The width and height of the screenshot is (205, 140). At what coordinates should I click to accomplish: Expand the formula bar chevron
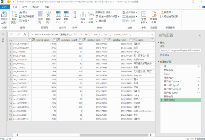(x=152, y=35)
